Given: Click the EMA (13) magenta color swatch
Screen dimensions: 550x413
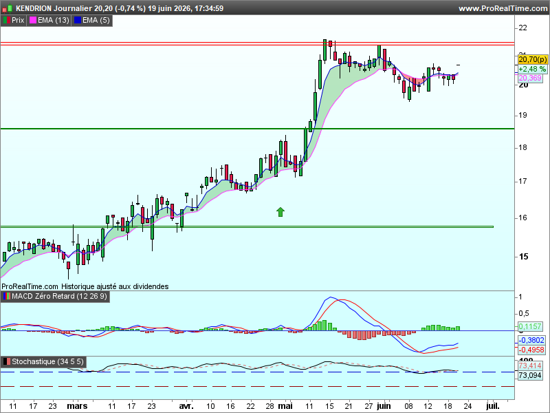Looking at the screenshot, I should (x=32, y=21).
